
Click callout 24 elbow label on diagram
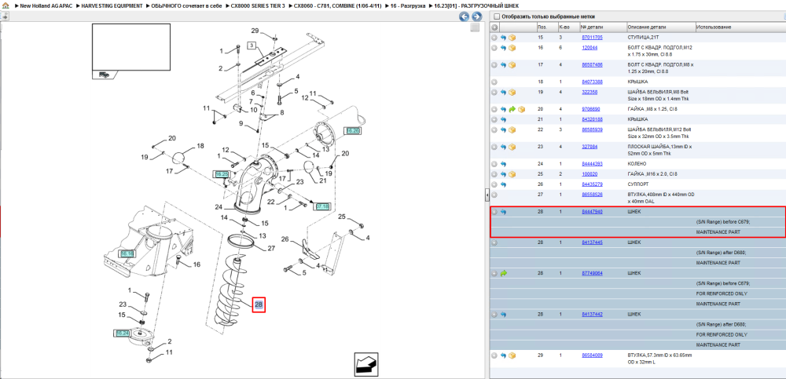[219, 207]
